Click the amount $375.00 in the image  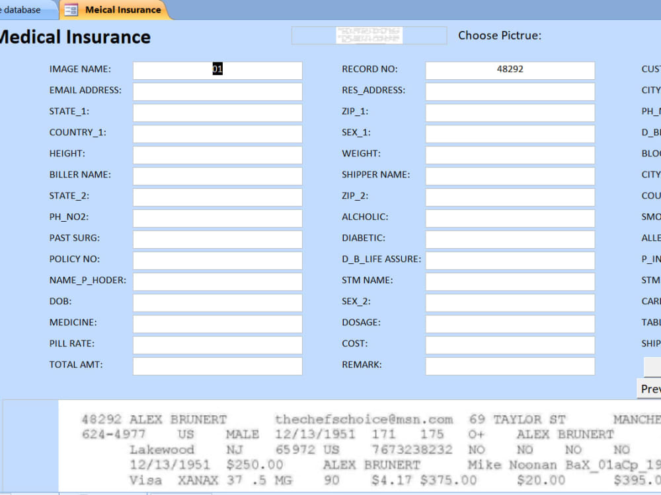(448, 480)
